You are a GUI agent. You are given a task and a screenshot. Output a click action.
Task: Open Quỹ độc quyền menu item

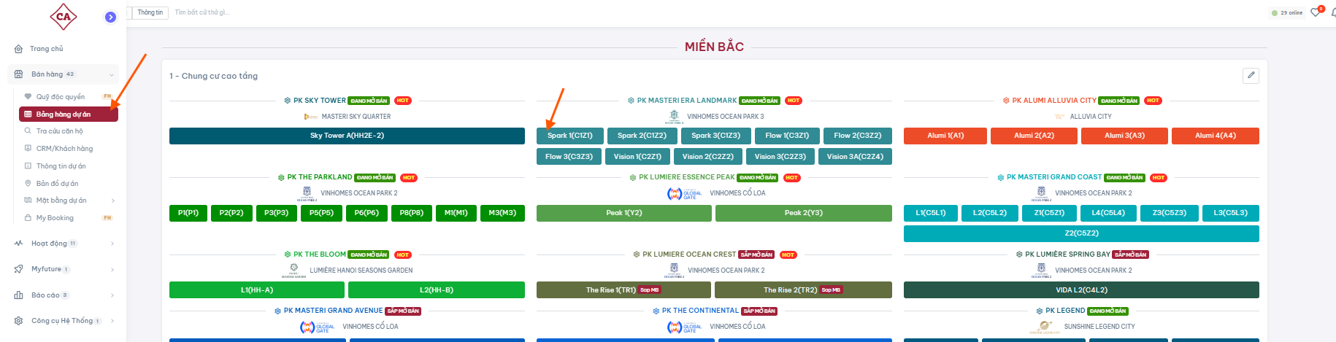[61, 96]
